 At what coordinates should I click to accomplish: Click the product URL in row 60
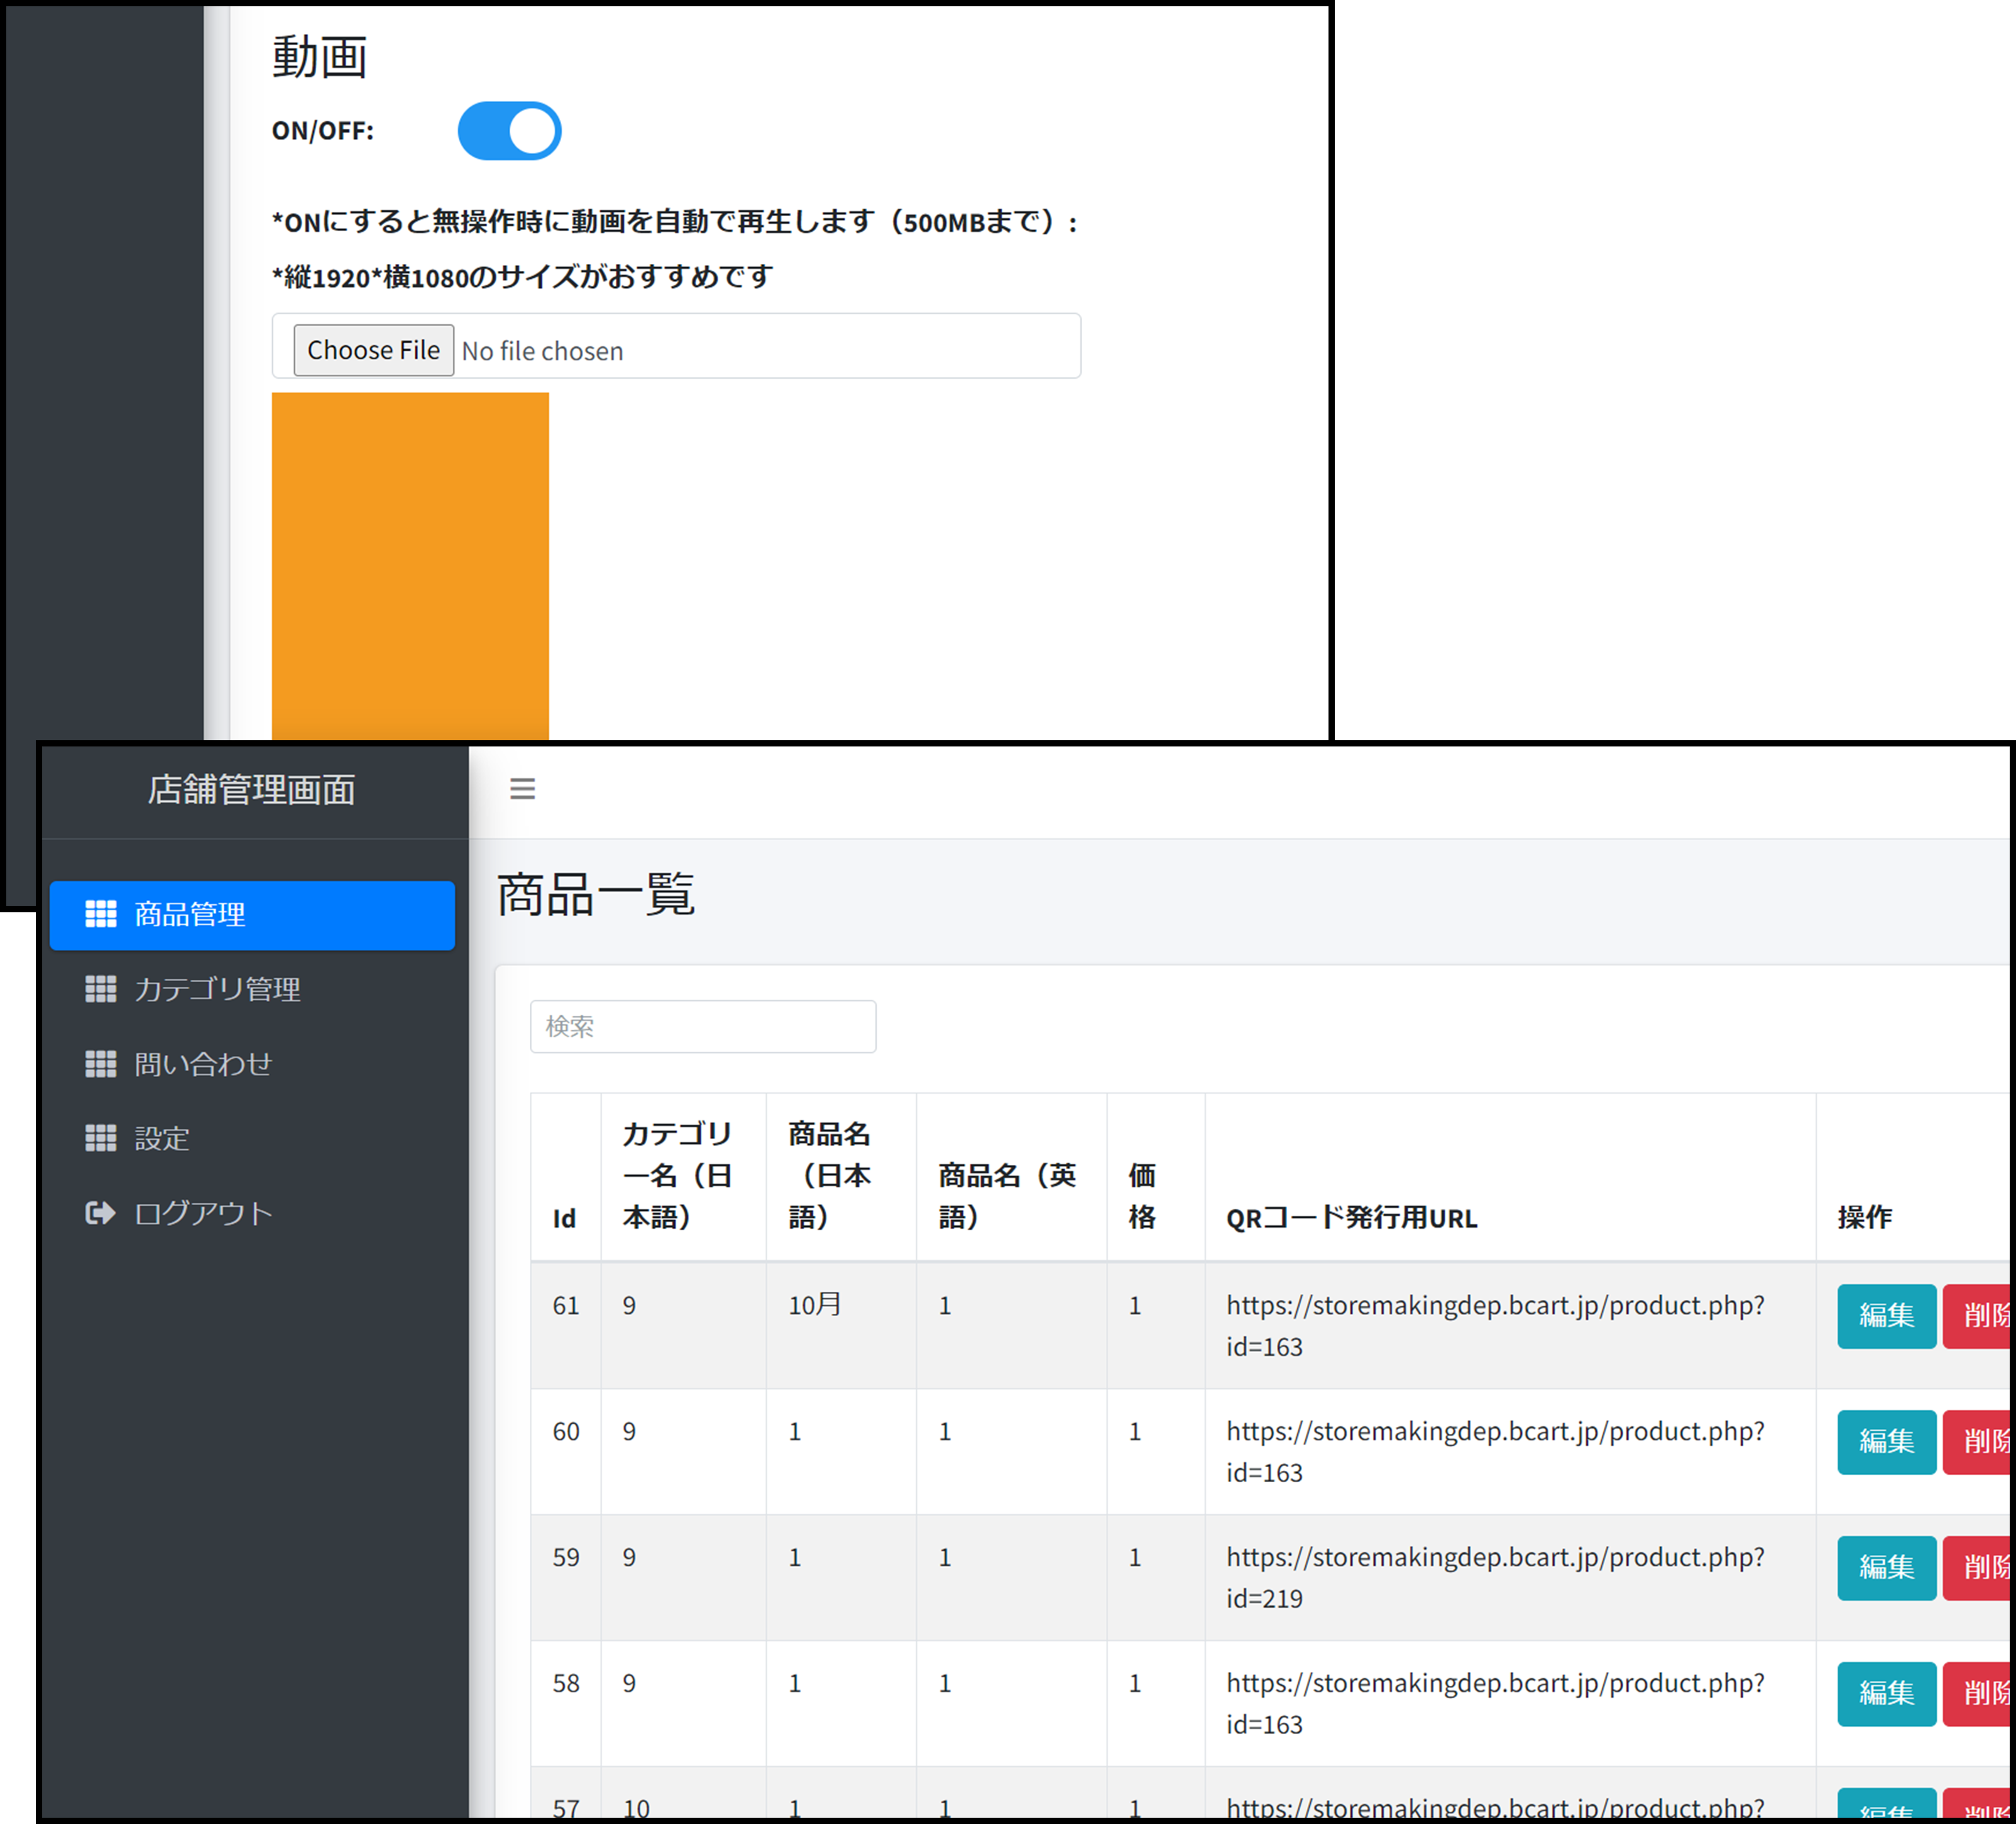pyautogui.click(x=1495, y=1452)
